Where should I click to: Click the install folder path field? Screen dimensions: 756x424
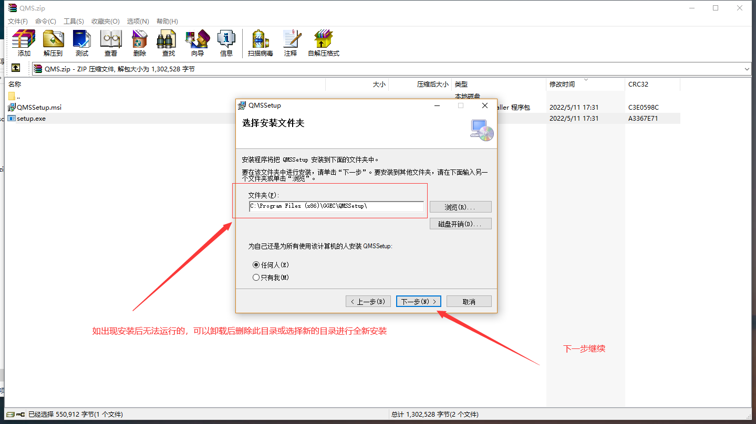click(x=336, y=206)
